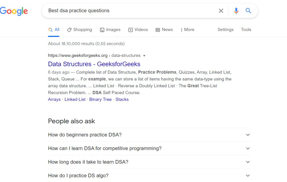
Task: Expand "How do beginners practice DSA?"
Action: [150, 135]
